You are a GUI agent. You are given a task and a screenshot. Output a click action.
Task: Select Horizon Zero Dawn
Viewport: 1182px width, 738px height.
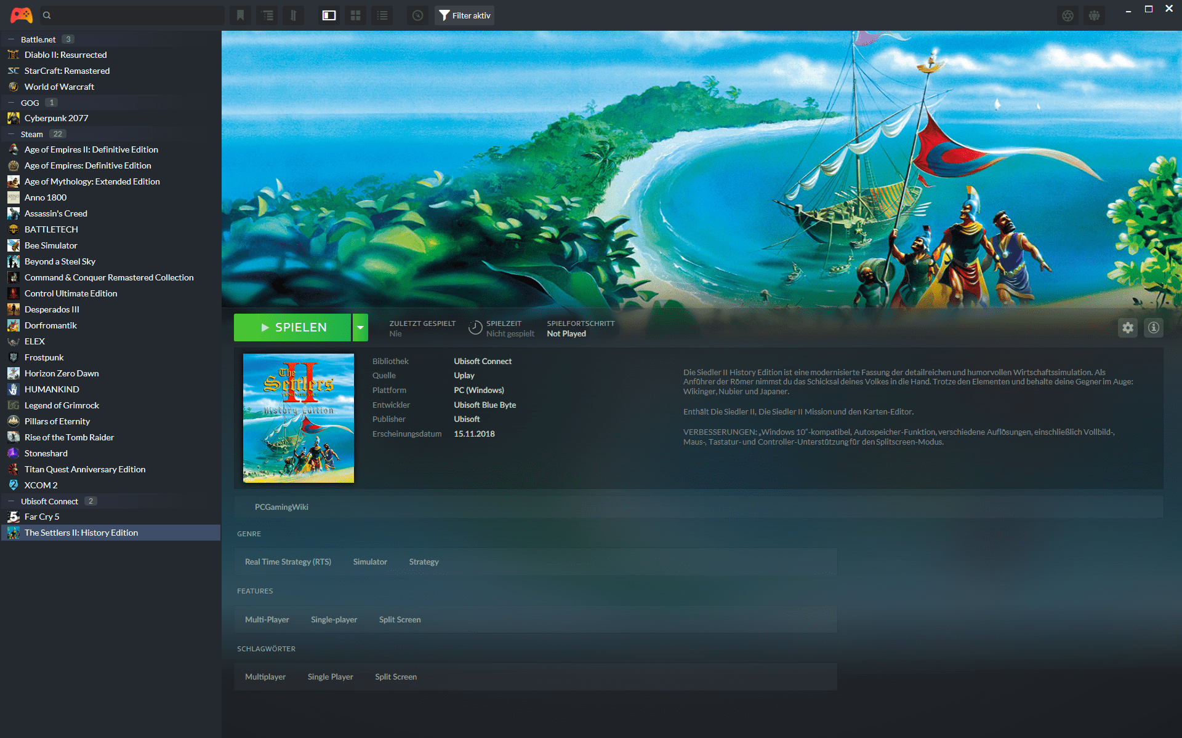tap(111, 373)
